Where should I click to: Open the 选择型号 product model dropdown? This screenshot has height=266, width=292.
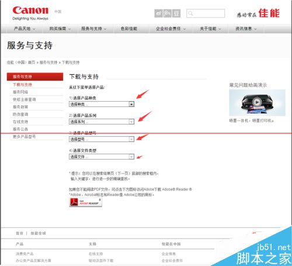(x=102, y=139)
